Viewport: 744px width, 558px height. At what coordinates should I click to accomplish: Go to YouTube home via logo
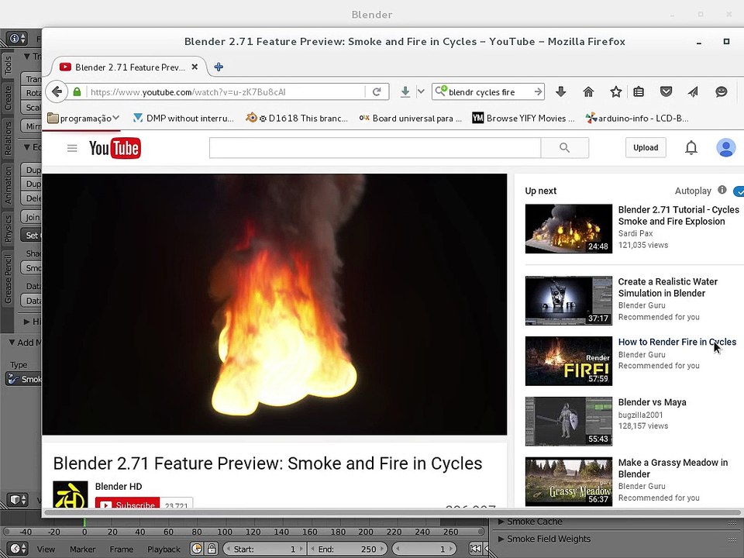[115, 148]
